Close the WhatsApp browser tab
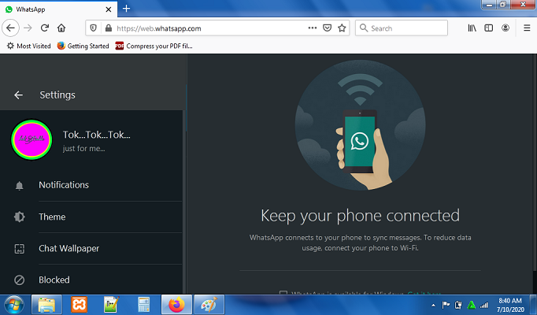 coord(108,9)
